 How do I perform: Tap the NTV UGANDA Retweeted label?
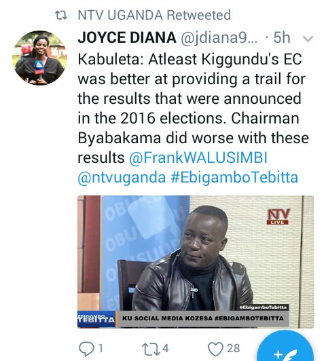[x=154, y=15]
